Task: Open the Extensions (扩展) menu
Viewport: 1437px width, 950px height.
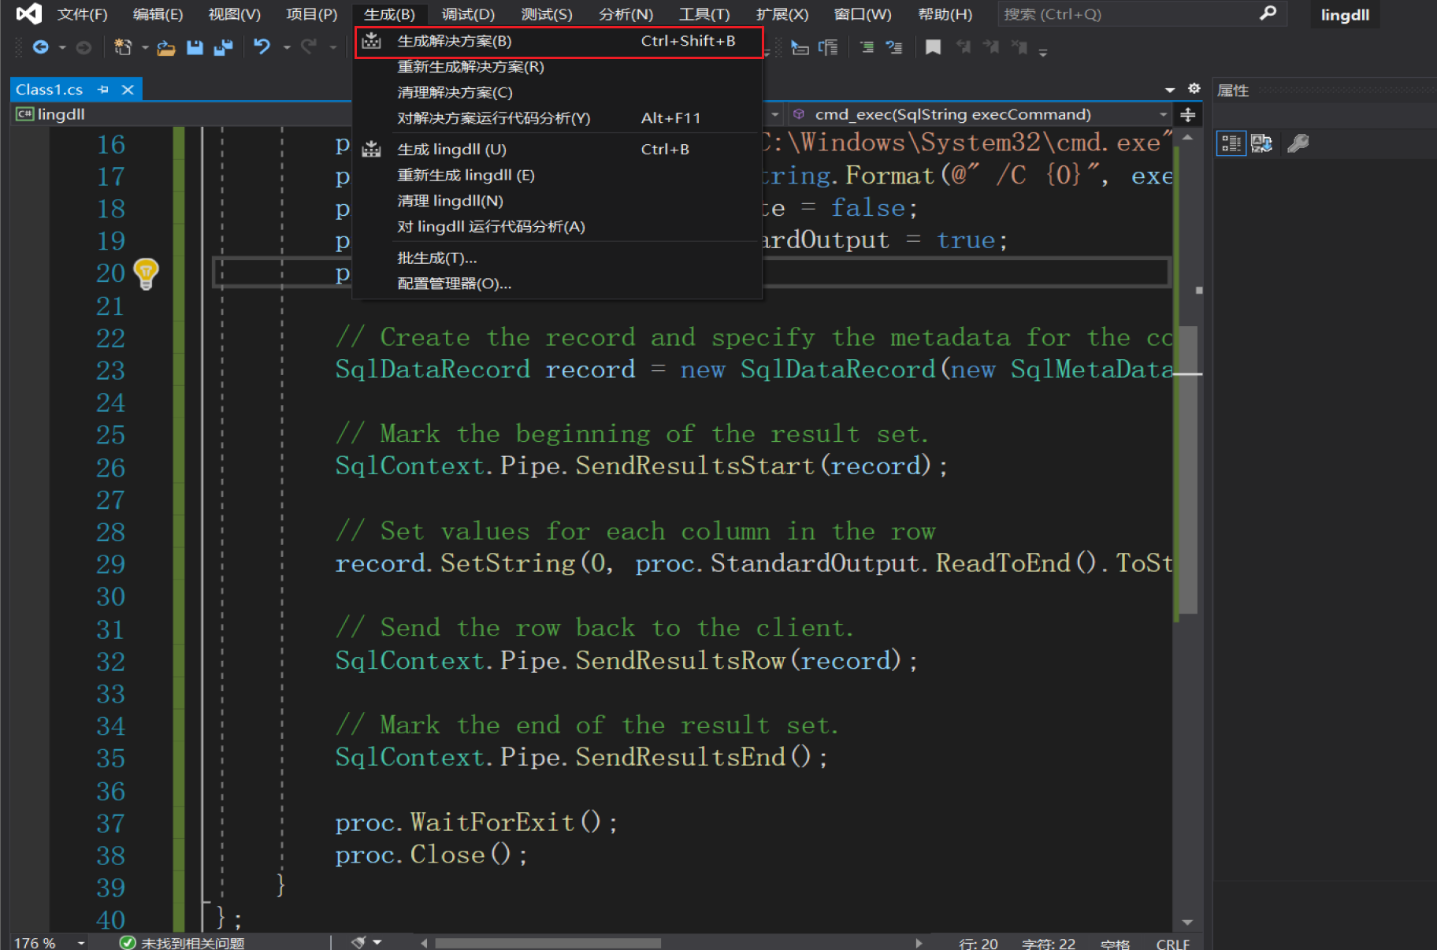Action: click(x=782, y=14)
